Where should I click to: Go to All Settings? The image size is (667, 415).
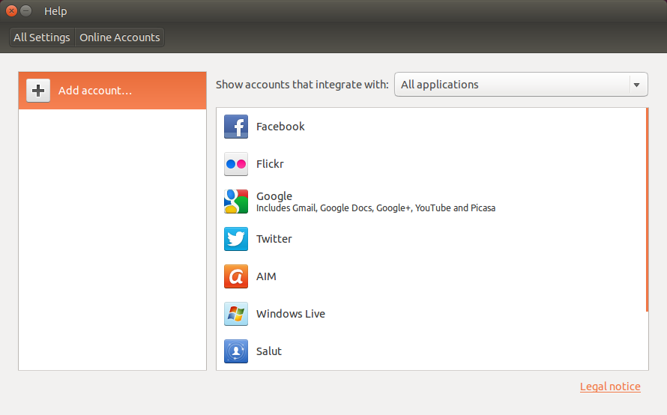click(42, 37)
